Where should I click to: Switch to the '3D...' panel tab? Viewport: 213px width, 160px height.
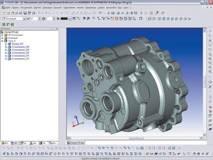(15, 143)
